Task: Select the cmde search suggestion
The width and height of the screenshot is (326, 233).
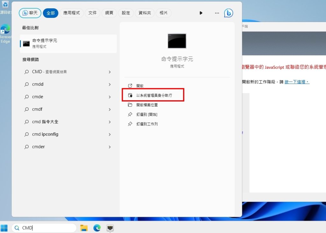Action: pyautogui.click(x=68, y=97)
